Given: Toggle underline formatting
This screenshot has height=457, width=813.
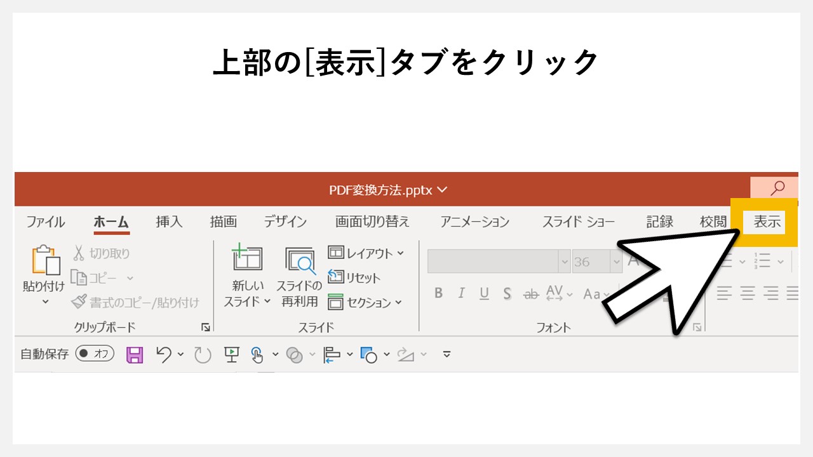Looking at the screenshot, I should click(484, 293).
